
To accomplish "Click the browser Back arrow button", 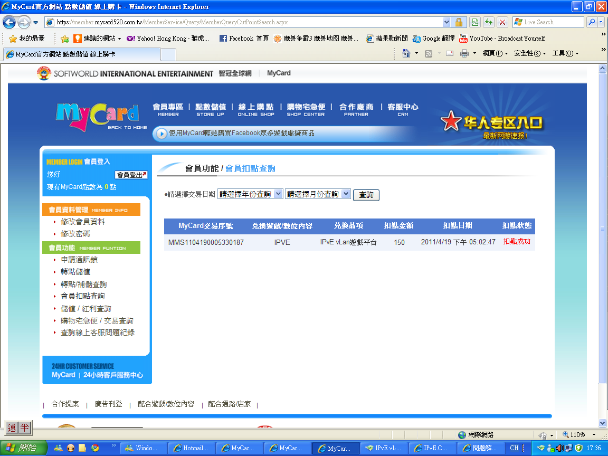I will point(9,22).
